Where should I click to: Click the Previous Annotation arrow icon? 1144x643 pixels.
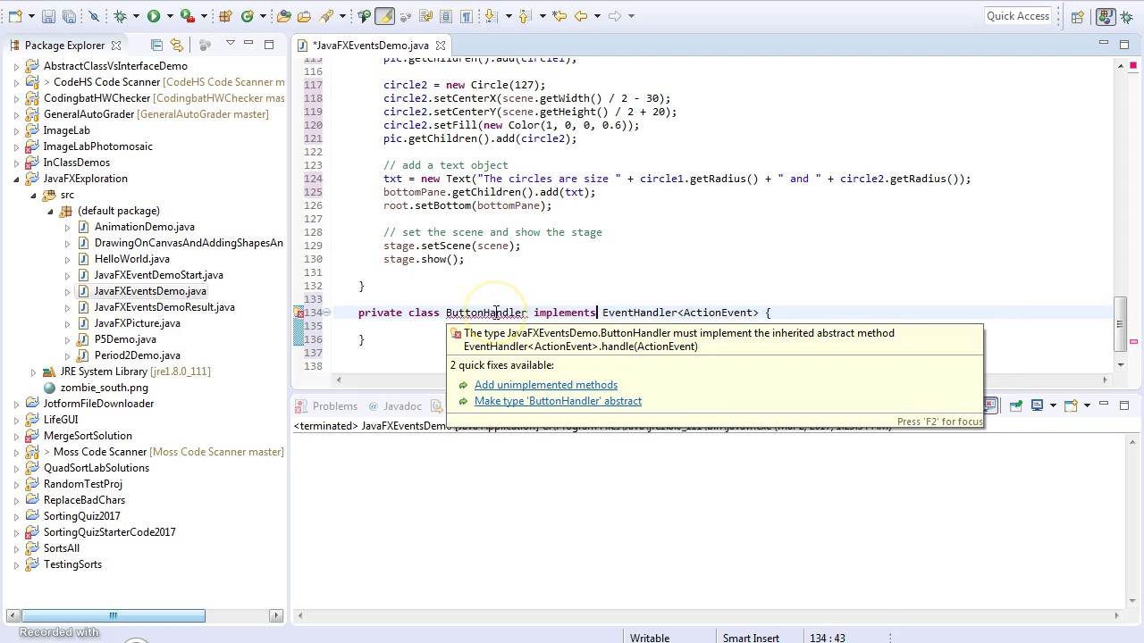pyautogui.click(x=524, y=16)
